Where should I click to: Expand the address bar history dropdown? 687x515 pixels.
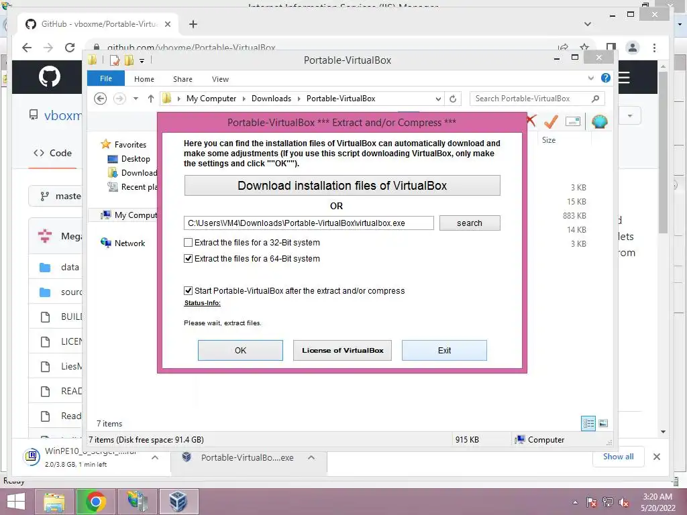pos(438,99)
